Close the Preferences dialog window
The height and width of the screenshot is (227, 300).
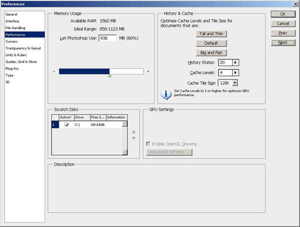pos(295,4)
